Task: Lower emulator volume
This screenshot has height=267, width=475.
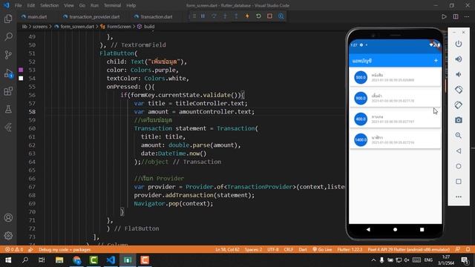Action: coord(459,74)
